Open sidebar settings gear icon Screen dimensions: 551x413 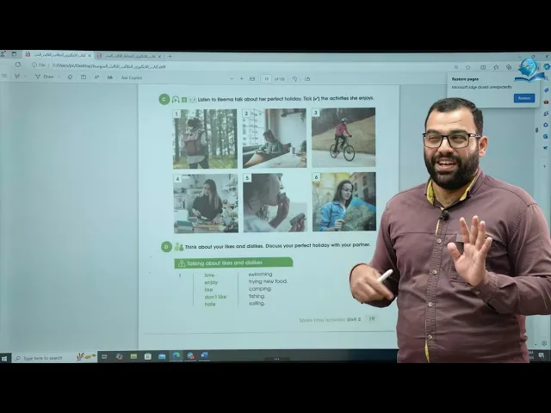[544, 343]
